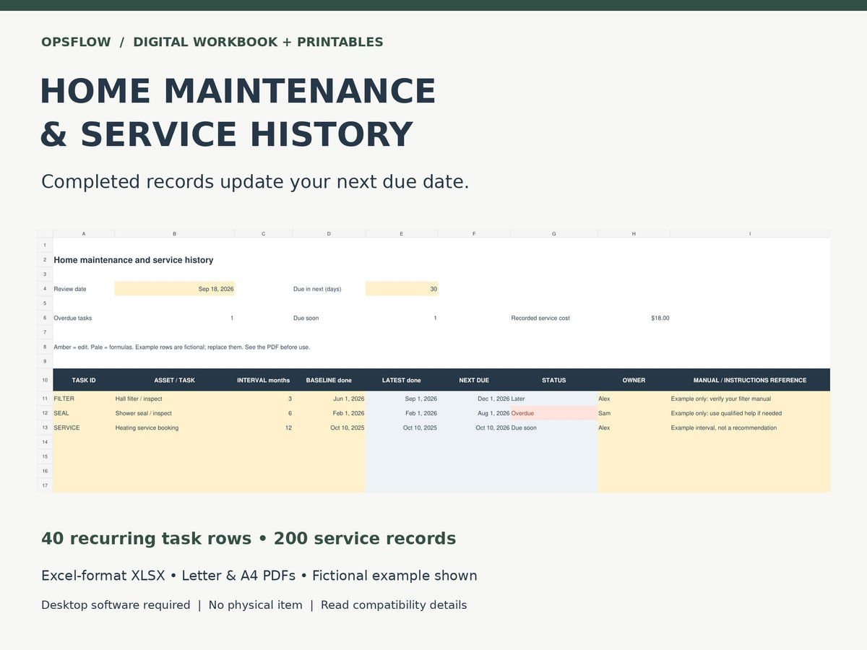Click the NEXT DUE header cell
This screenshot has height=650, width=867.
tap(474, 380)
